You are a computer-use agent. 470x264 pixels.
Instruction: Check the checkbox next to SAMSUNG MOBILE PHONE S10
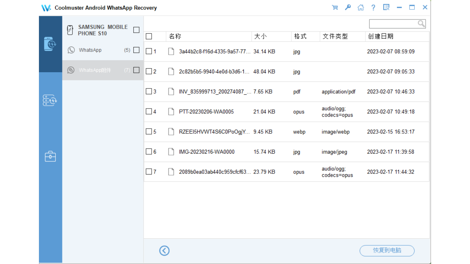point(136,30)
